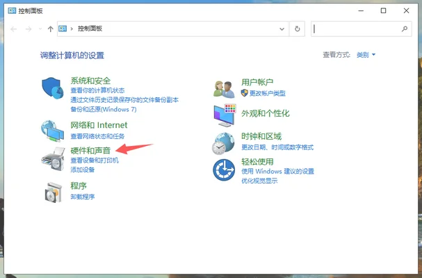Open the 卸载程序 link
This screenshot has width=422, height=278.
click(x=82, y=197)
